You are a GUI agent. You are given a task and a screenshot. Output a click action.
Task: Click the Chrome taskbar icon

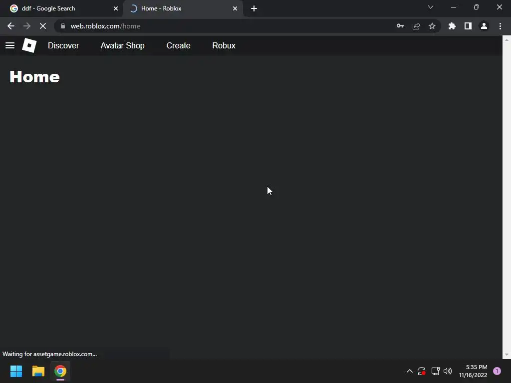click(x=60, y=371)
